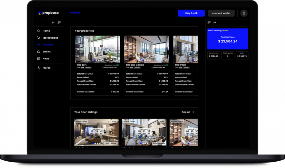The width and height of the screenshot is (285, 168).
Task: Click blue Portfolio Value $23,564.24 card
Action: click(x=228, y=39)
